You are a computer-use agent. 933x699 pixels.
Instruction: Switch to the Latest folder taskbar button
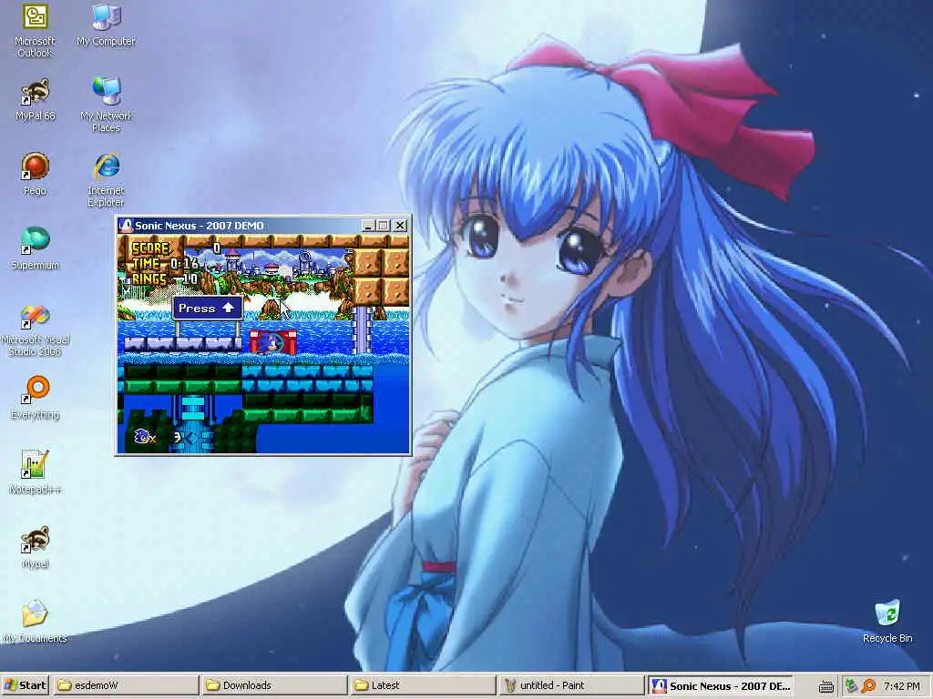(x=423, y=685)
